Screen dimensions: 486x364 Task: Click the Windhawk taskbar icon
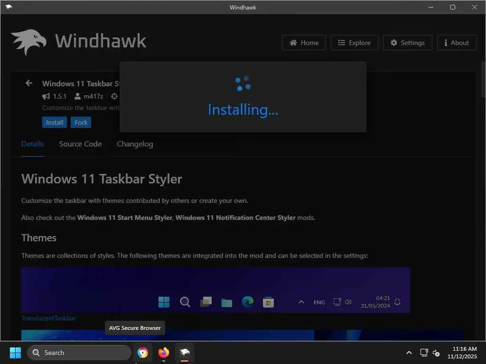[x=185, y=353]
